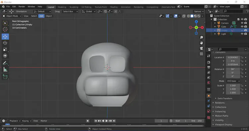Hide the Camera in viewport
Viewport: 249px width, 131px height.
pos(242,23)
